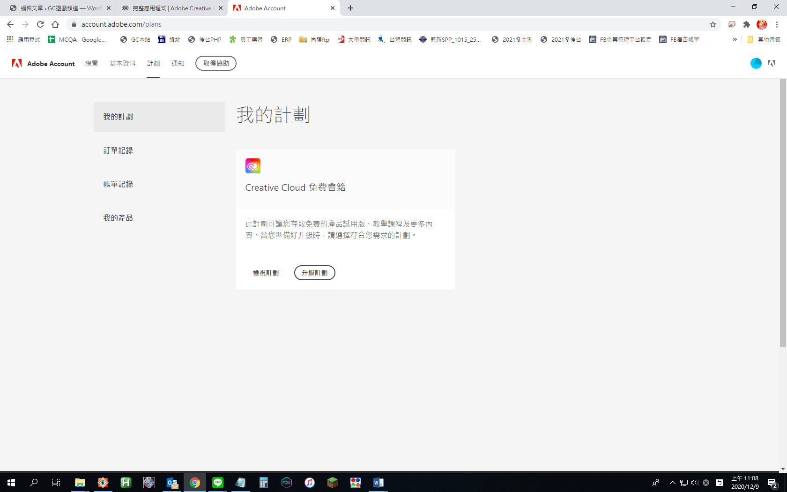Select 我的產品 in the sidebar
Screen dimensions: 787x492
[118, 218]
